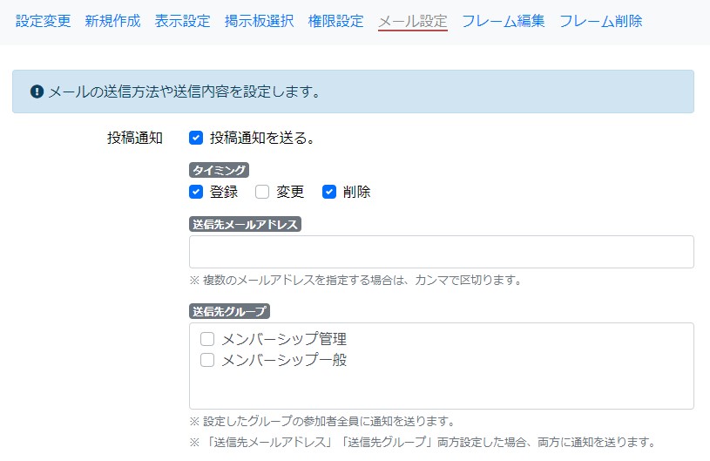This screenshot has height=461, width=710.
Task: Tick the メンバーシップ一般 group checkbox
Action: pos(207,360)
